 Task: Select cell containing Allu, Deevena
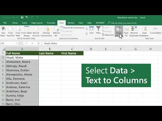22,79
